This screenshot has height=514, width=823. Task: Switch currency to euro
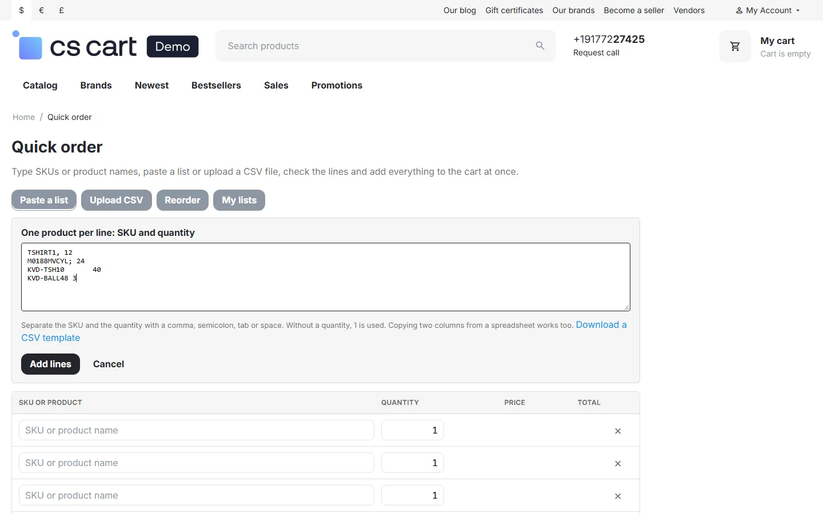click(42, 10)
